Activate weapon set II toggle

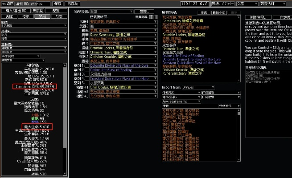(x=156, y=17)
